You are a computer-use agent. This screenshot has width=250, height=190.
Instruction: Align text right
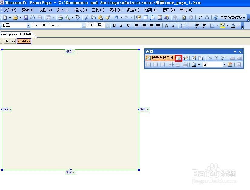point(151,25)
